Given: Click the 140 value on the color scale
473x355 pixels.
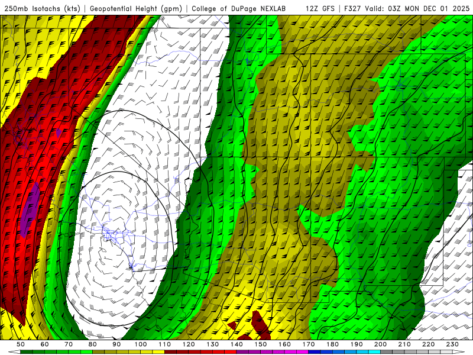Looking at the screenshot, I should [237, 344].
